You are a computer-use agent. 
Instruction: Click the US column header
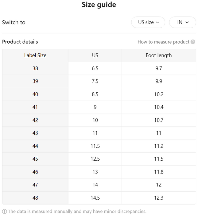click(95, 55)
